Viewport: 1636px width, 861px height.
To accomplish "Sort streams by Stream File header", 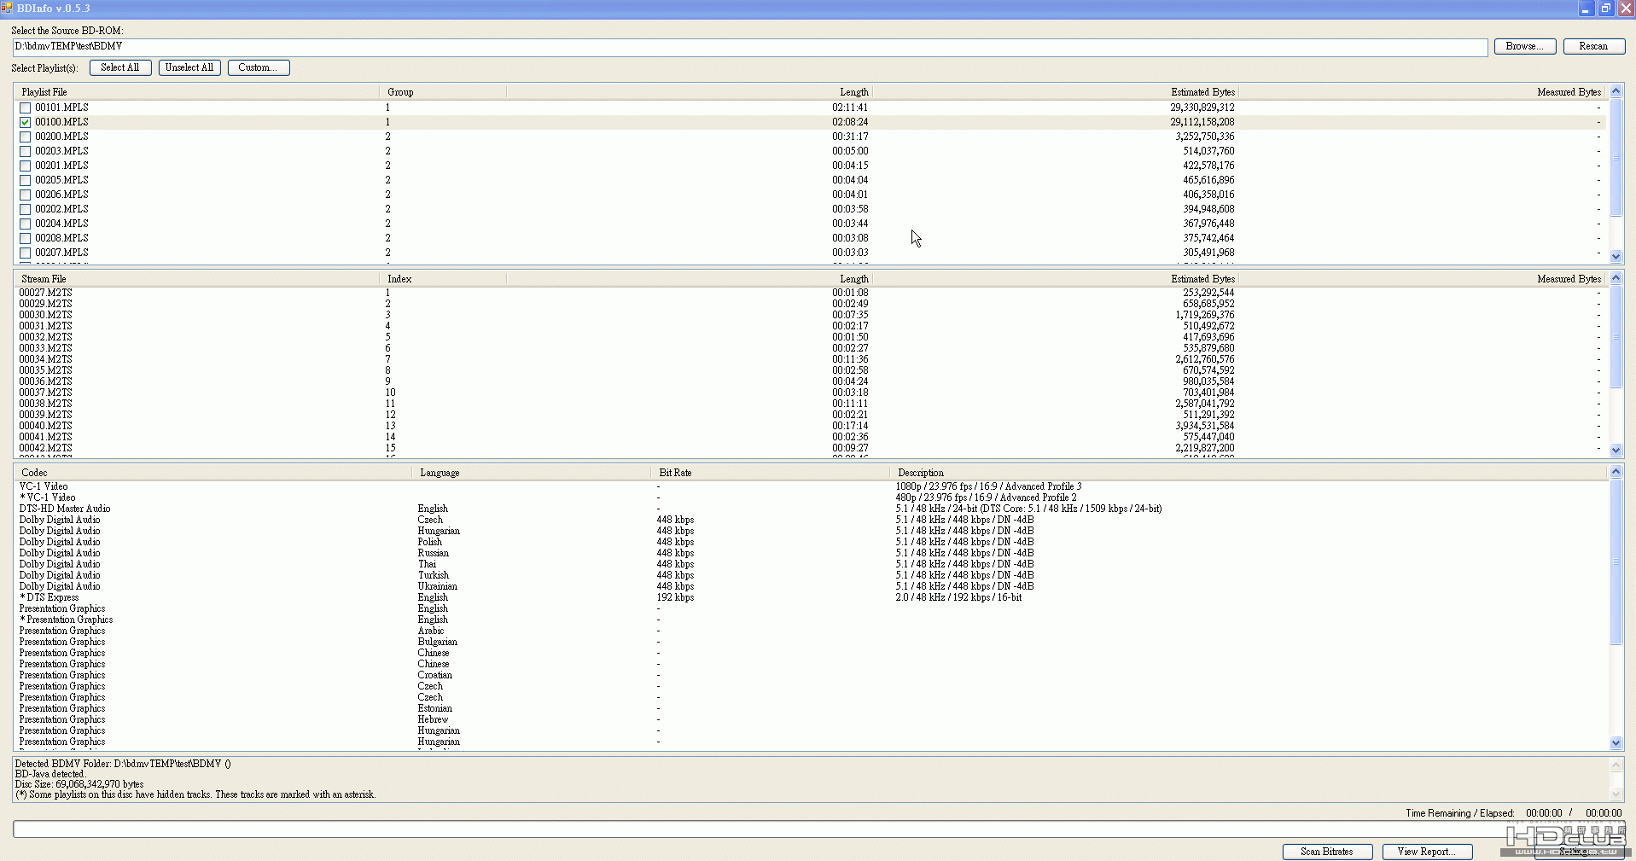I will [x=196, y=279].
